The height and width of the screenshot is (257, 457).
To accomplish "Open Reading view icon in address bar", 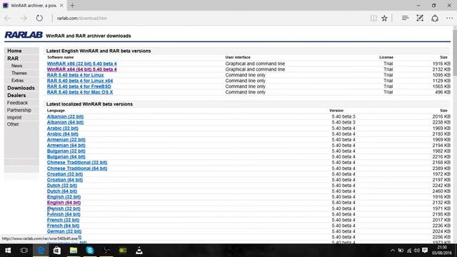I will pos(373,18).
